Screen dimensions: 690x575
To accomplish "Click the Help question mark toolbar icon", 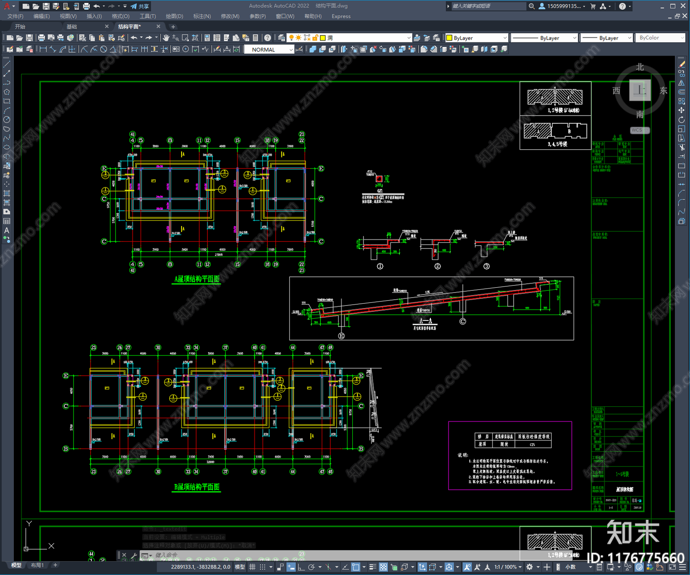I will click(267, 38).
